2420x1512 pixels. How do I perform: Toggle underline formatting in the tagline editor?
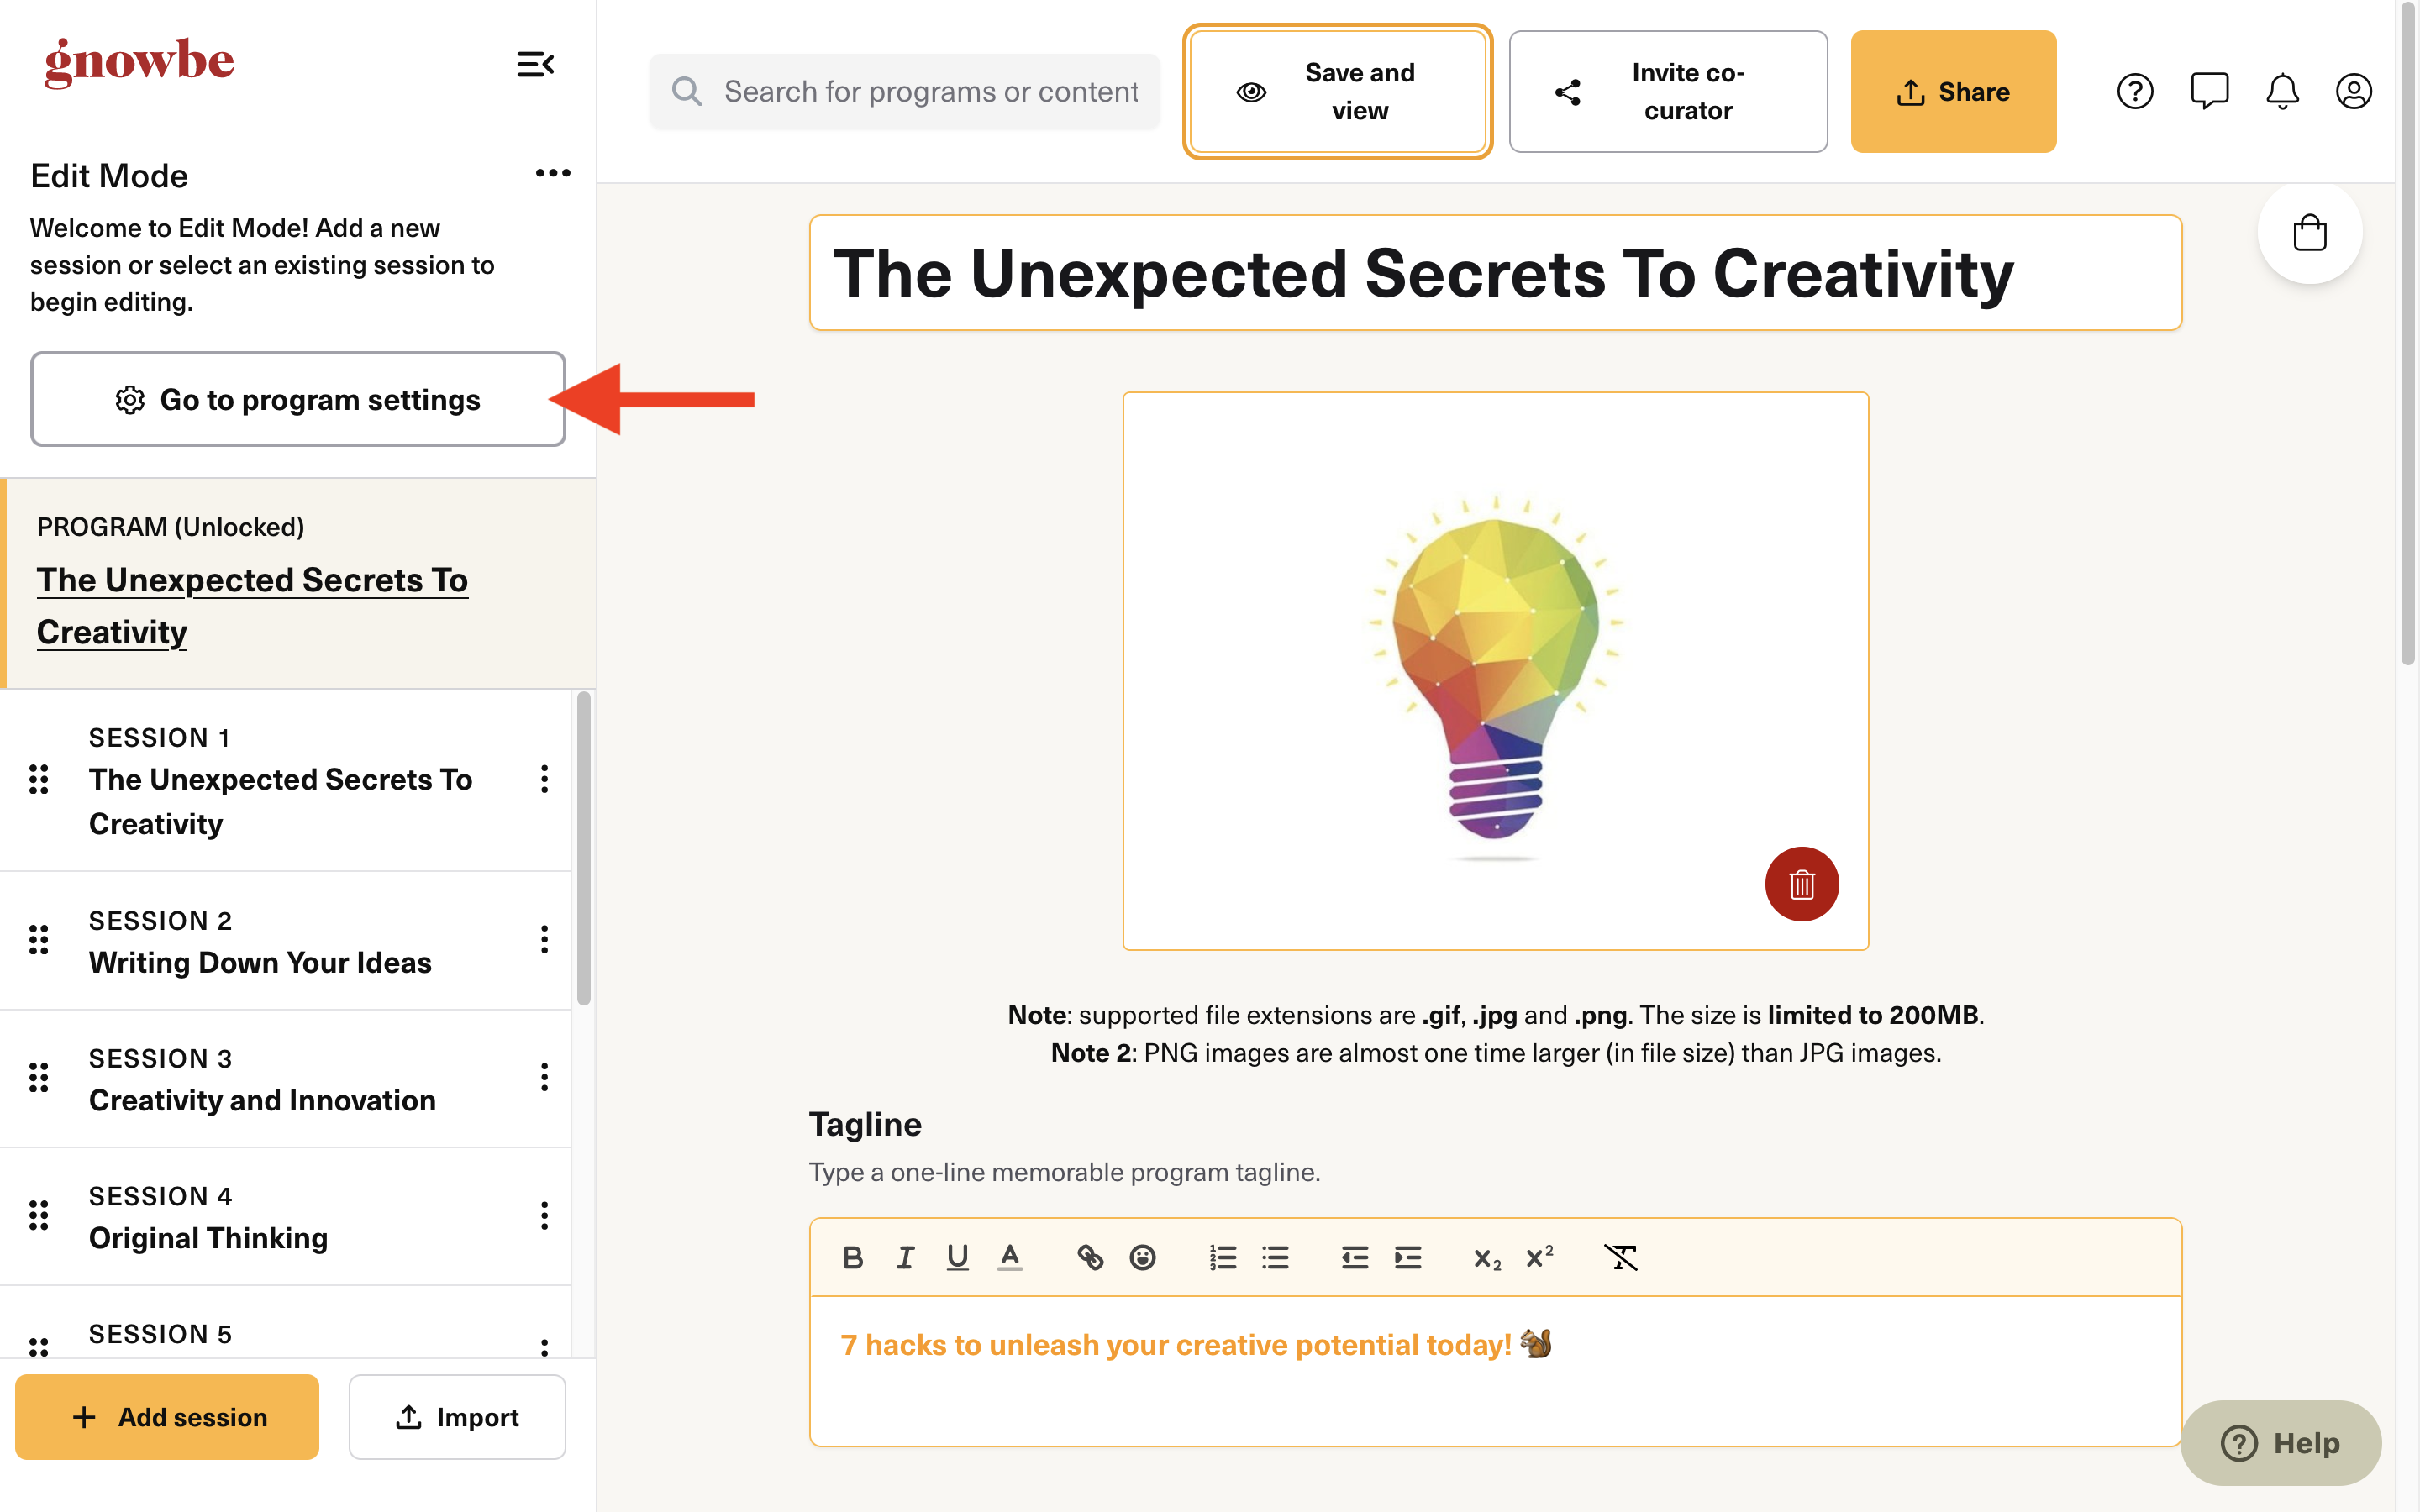pos(957,1257)
